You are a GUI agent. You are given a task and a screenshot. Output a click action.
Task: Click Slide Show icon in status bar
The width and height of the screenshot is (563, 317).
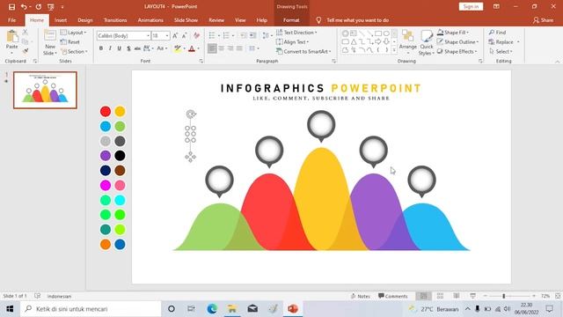tap(472, 296)
